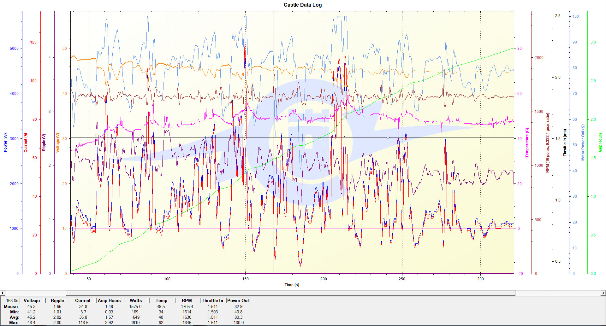Select the green Amp Hours axis label
606x326 pixels.
click(600, 143)
